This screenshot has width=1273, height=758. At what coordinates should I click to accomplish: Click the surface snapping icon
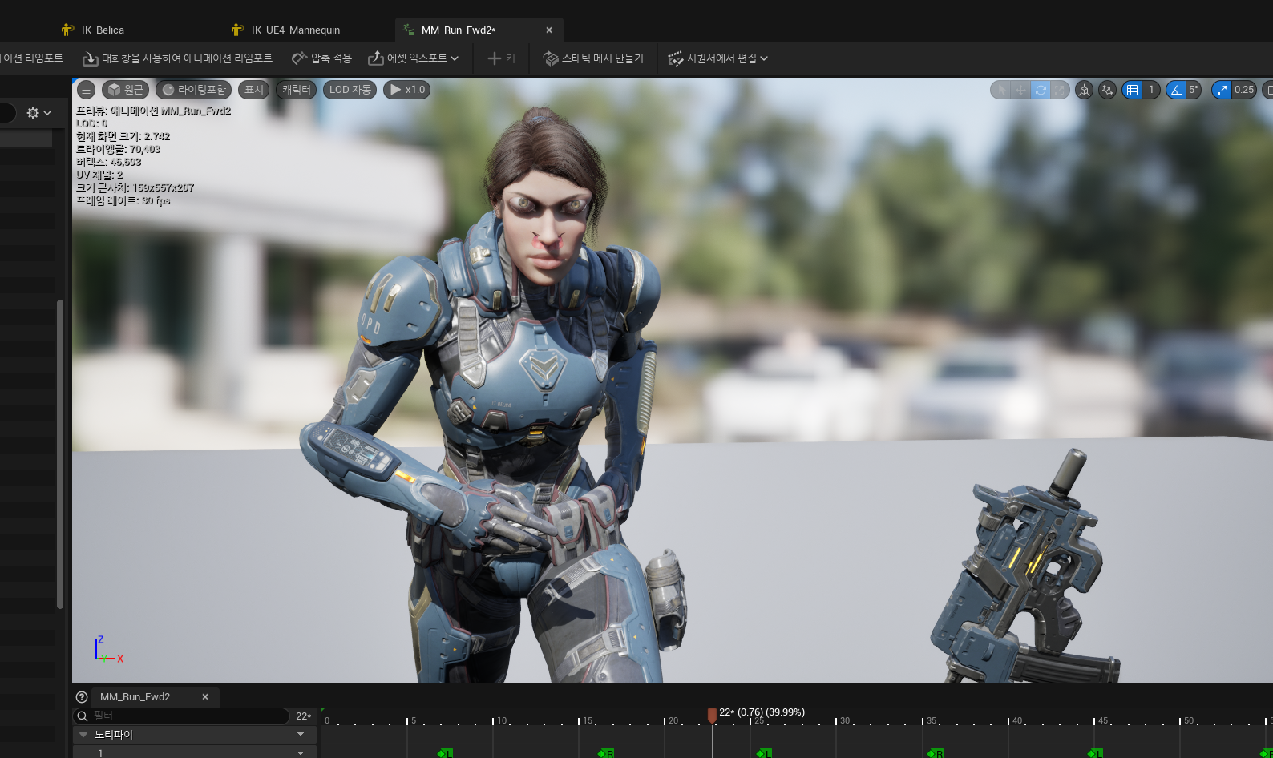coord(1107,90)
